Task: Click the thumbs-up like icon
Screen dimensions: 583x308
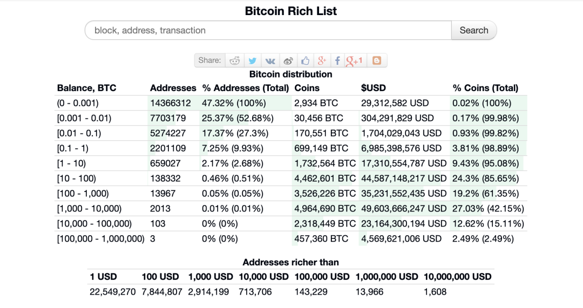Action: (305, 60)
